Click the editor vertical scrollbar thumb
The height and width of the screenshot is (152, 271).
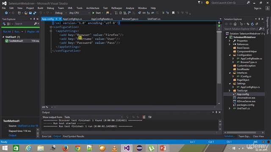[219, 58]
